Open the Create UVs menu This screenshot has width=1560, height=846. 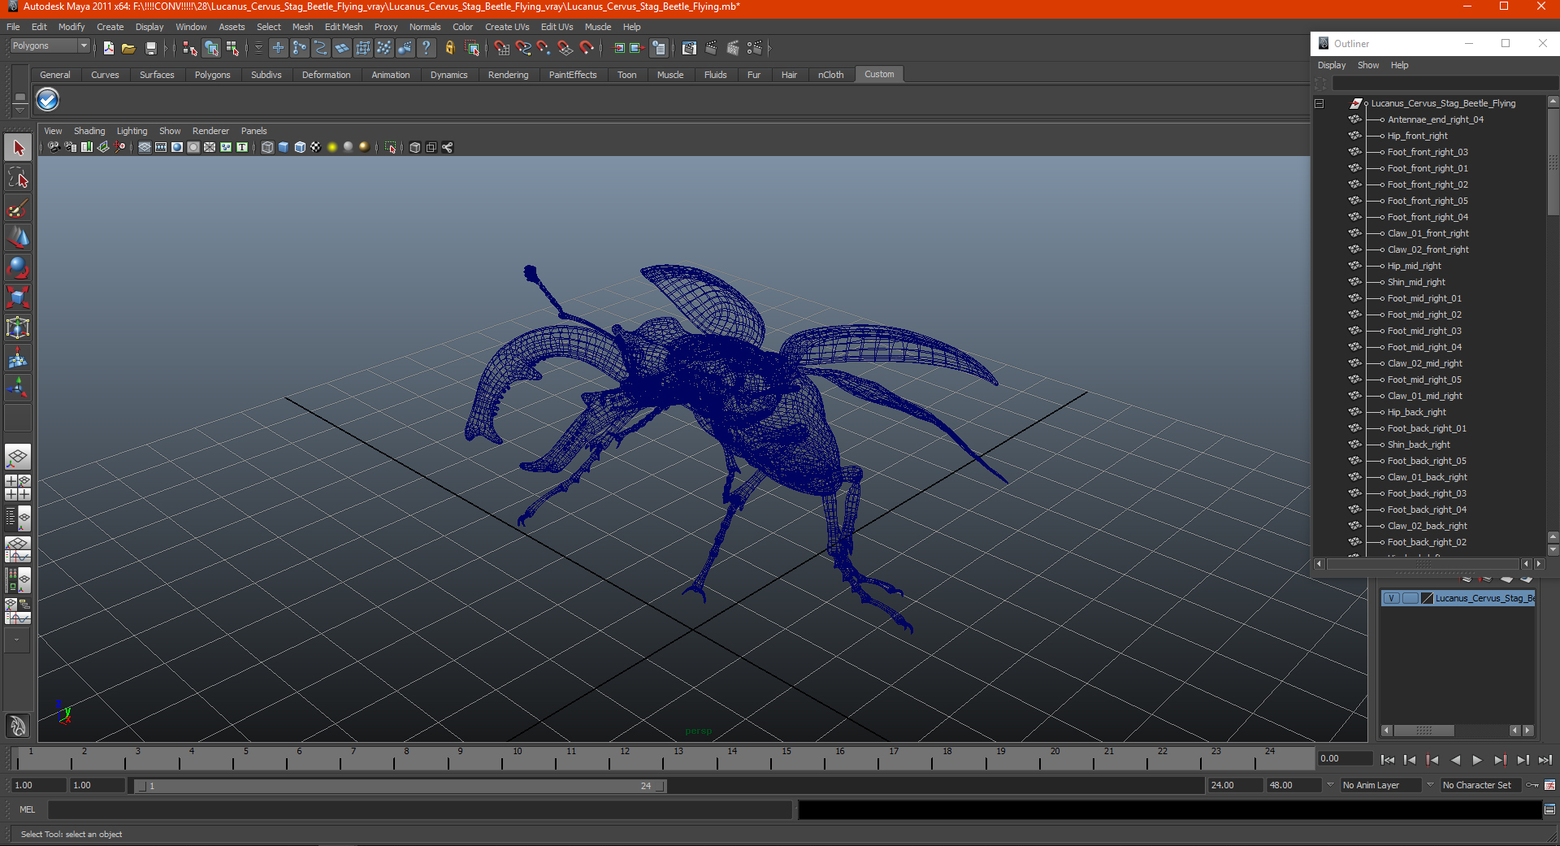(507, 27)
